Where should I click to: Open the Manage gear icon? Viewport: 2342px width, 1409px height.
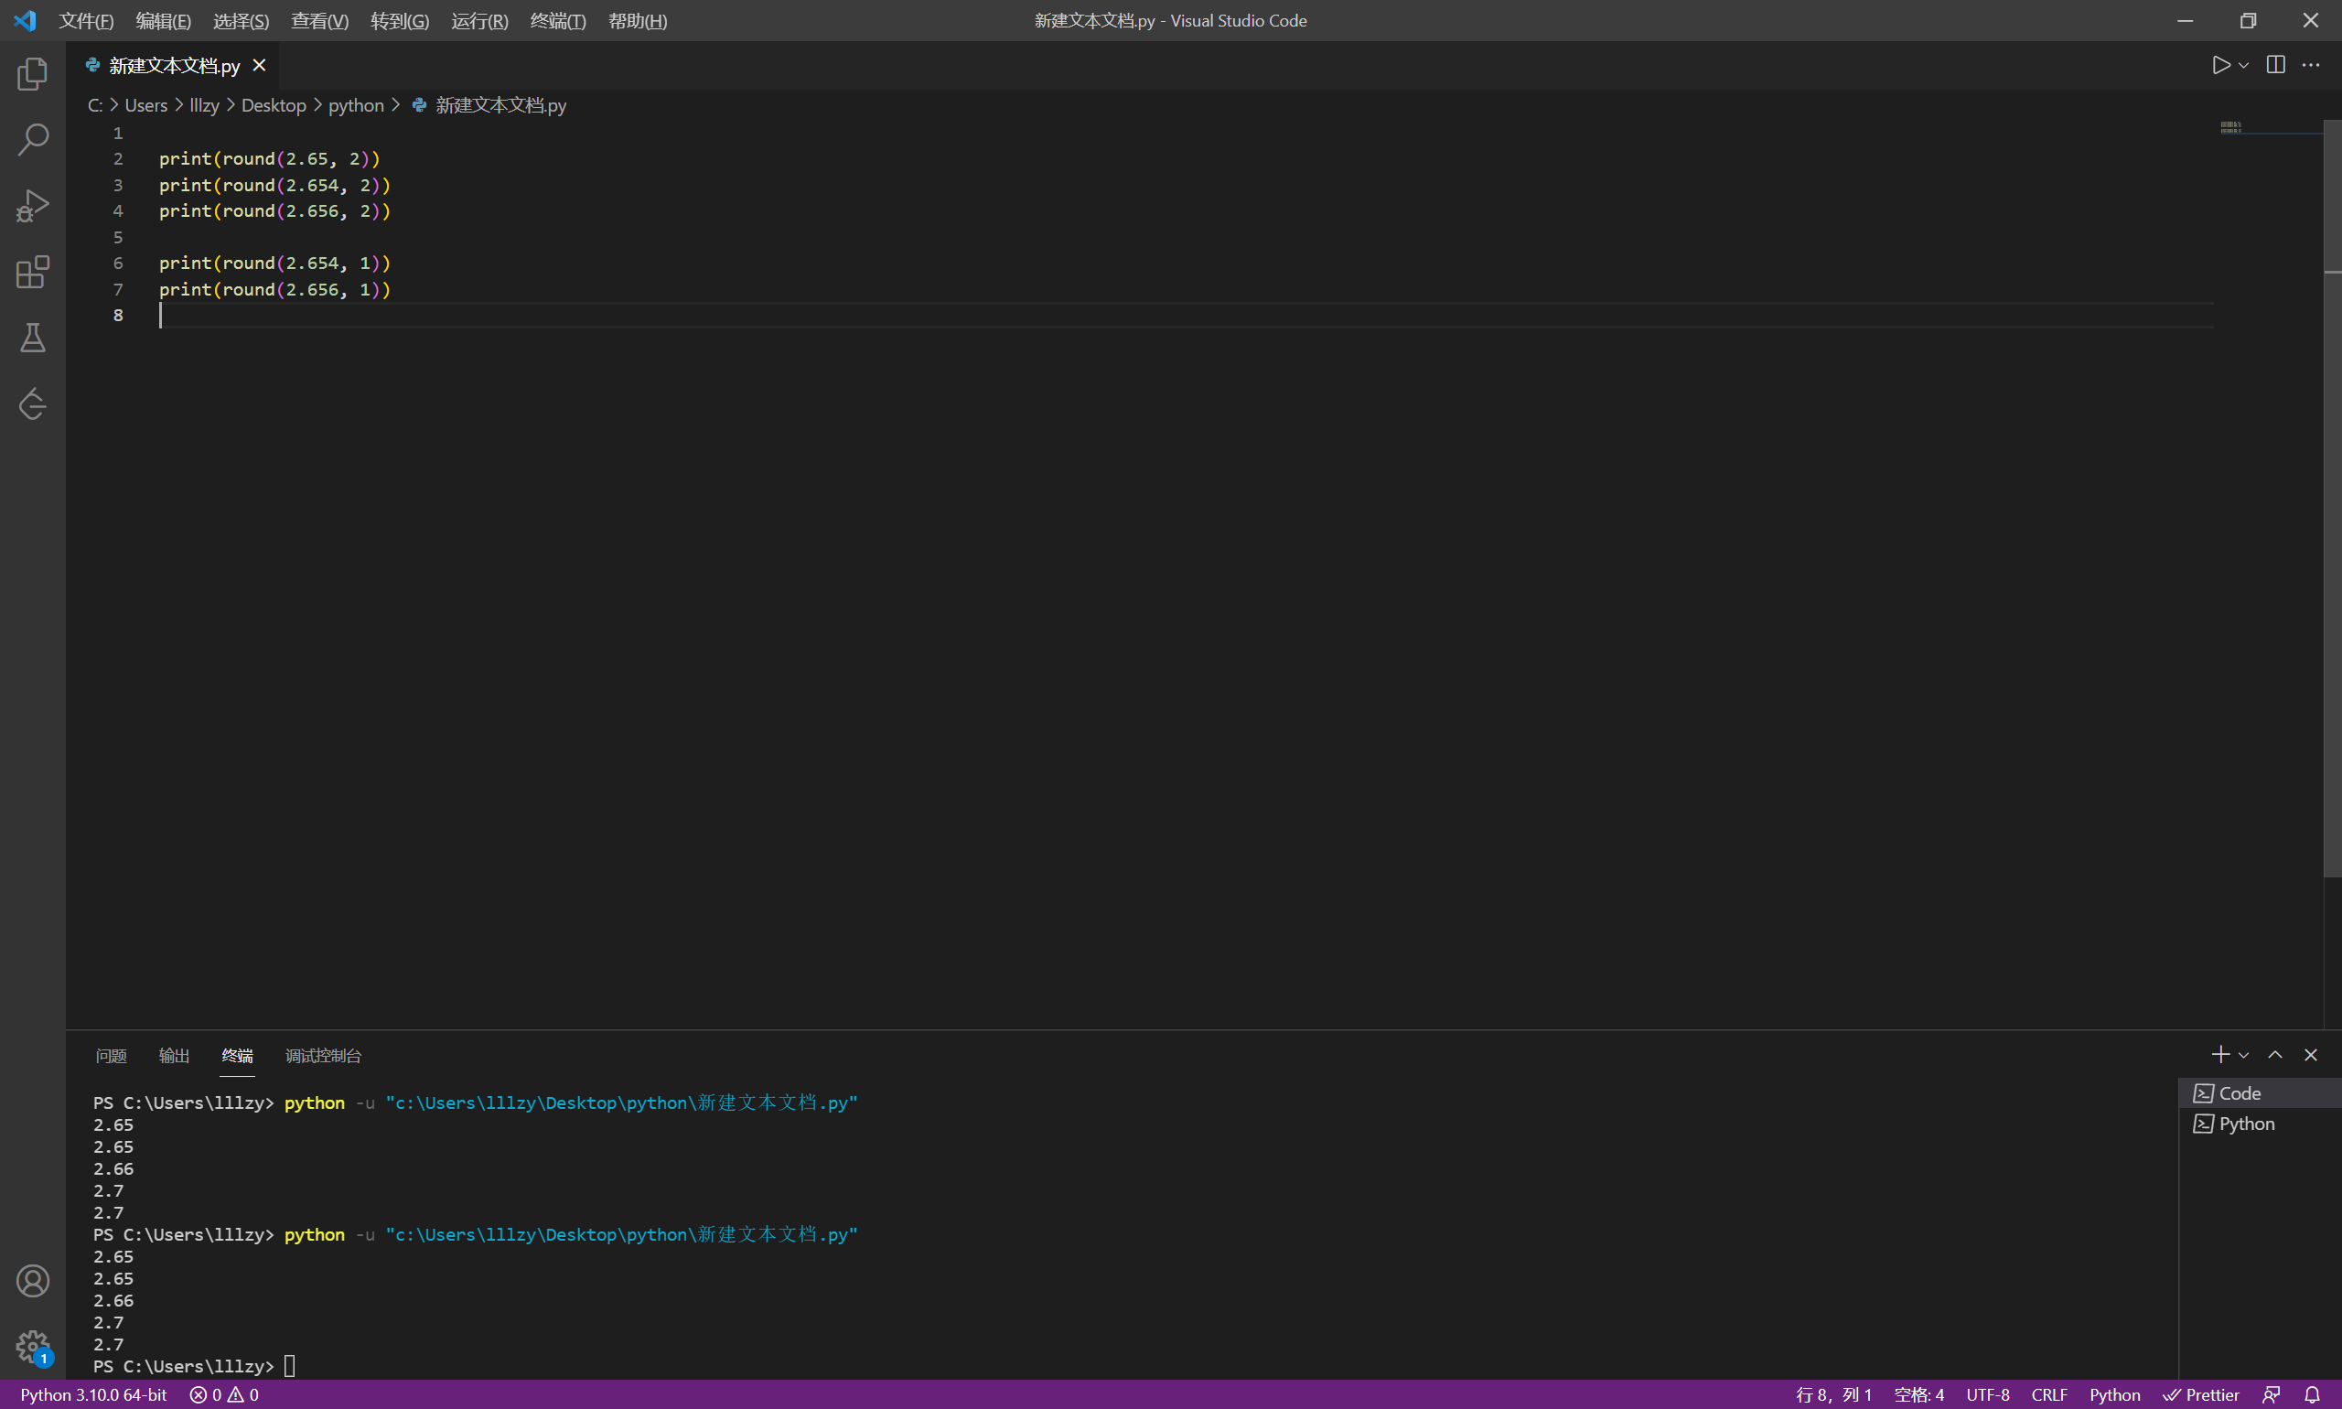(32, 1345)
